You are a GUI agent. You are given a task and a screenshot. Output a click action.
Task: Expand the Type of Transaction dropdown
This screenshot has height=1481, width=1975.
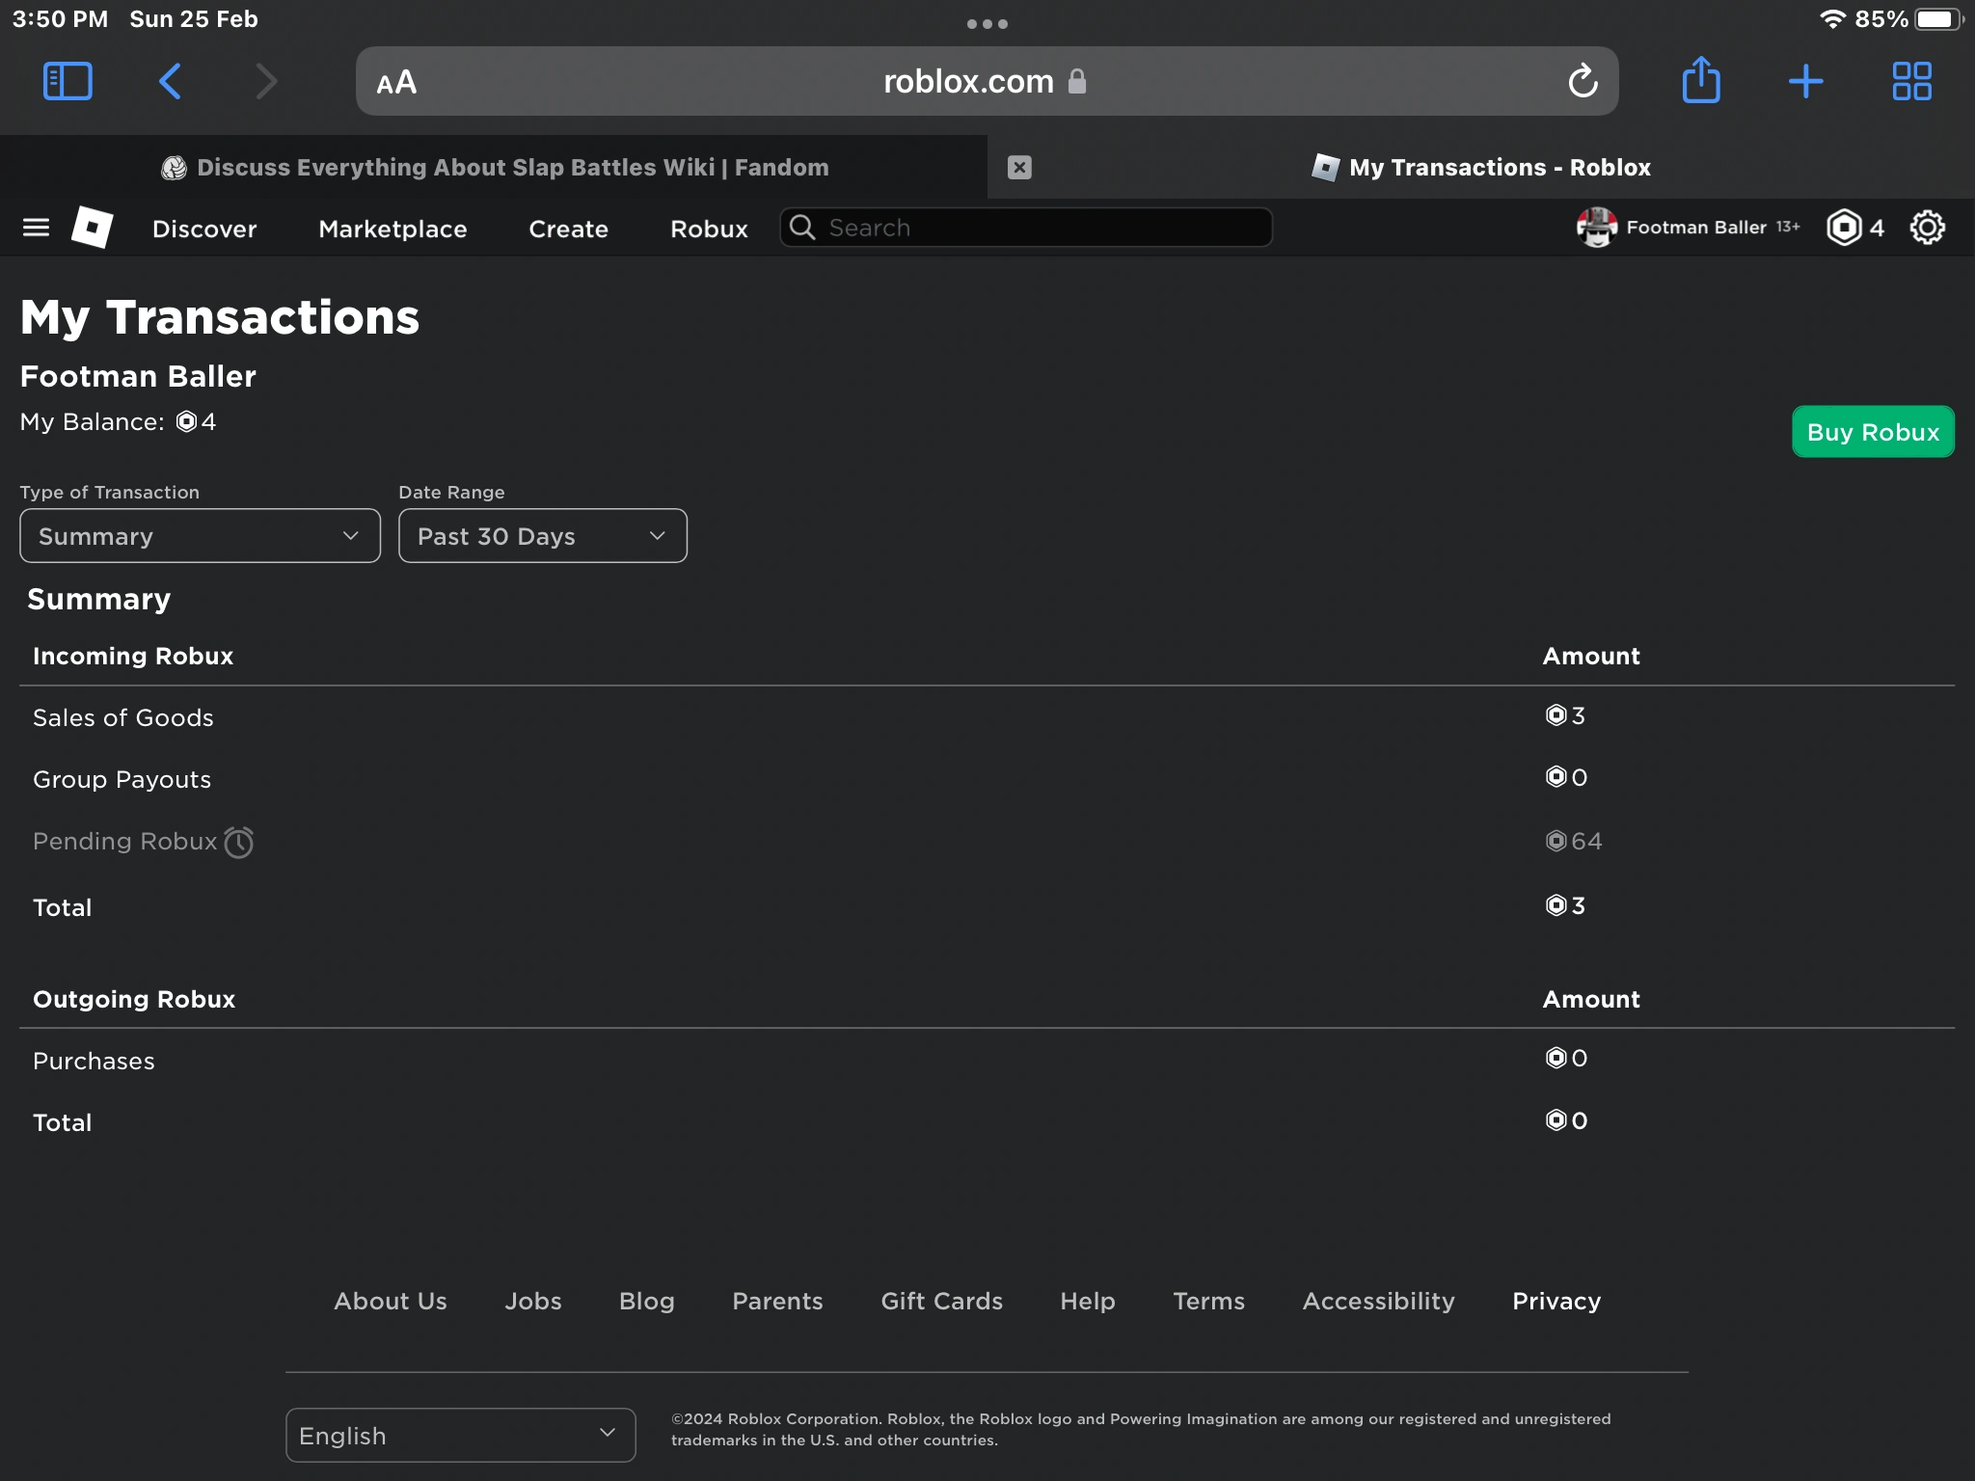tap(200, 536)
